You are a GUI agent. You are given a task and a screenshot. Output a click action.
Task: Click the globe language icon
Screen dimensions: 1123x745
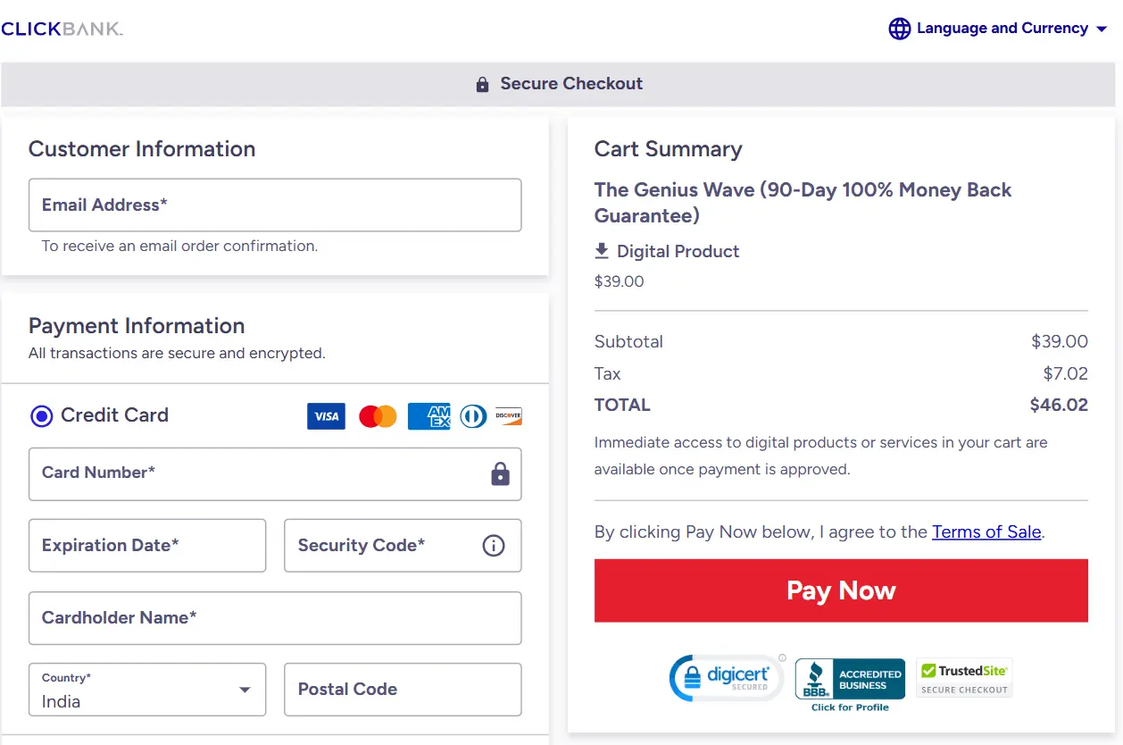(899, 29)
